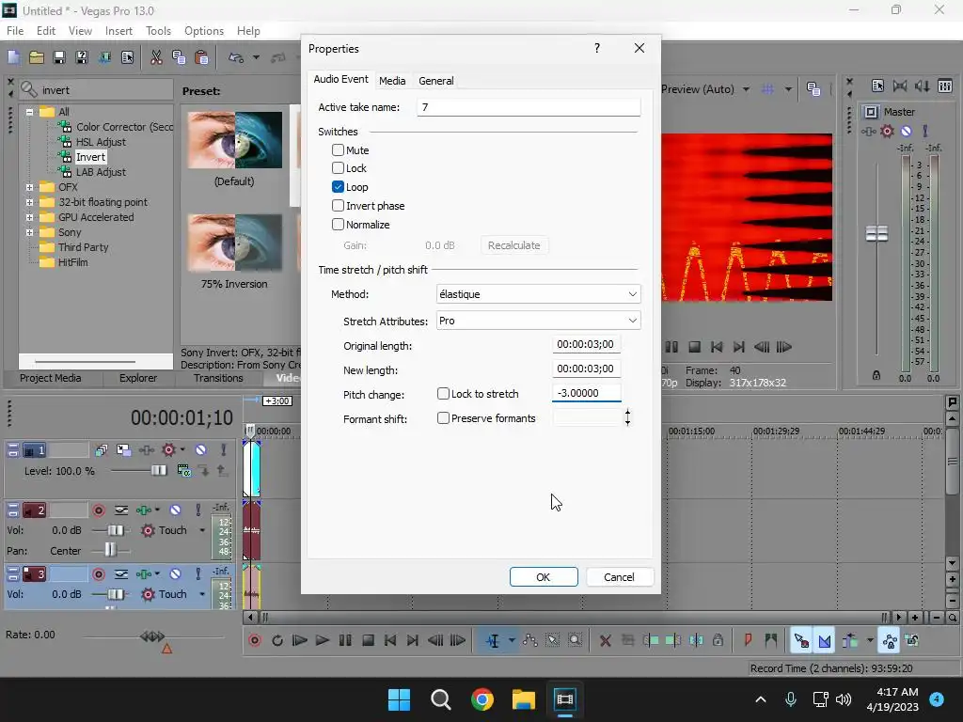Viewport: 963px width, 722px height.
Task: Uncheck the Loop switch
Action: (x=338, y=187)
